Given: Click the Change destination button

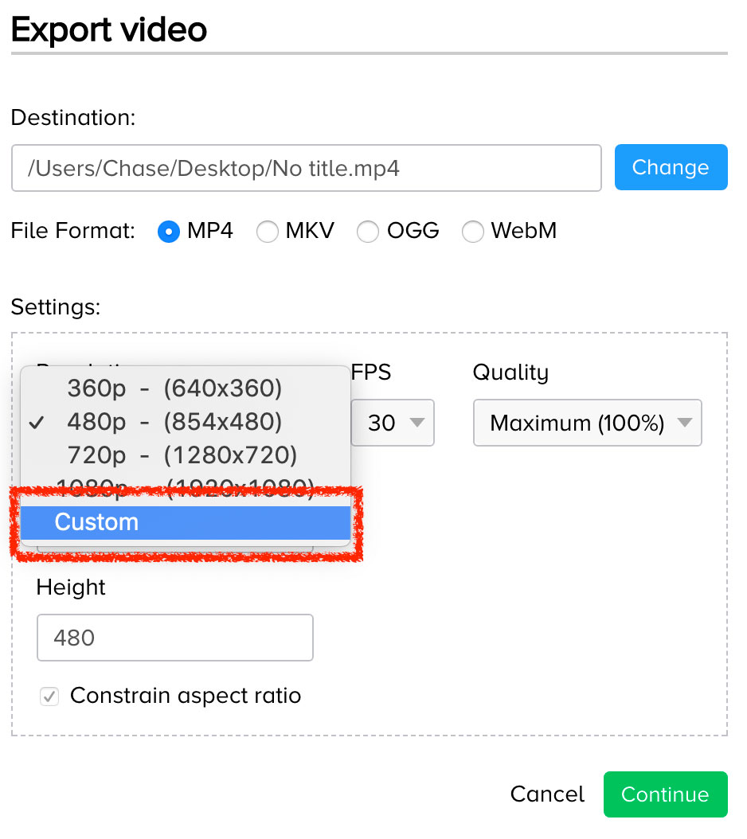Looking at the screenshot, I should click(671, 167).
